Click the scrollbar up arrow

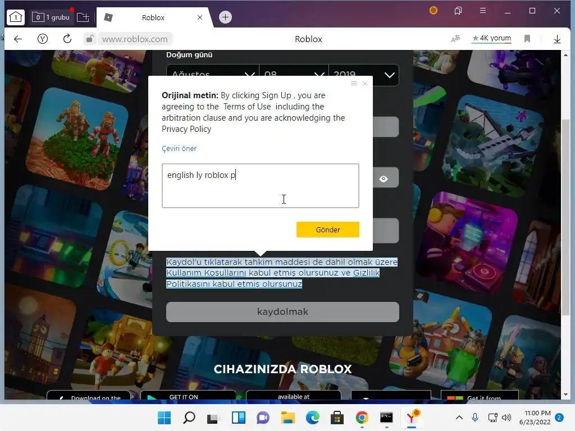tap(566, 55)
